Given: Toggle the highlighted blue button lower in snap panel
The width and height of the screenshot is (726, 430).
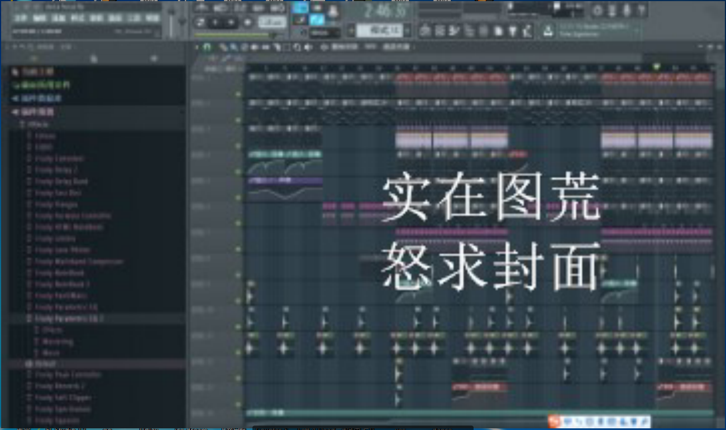Looking at the screenshot, I should tap(317, 20).
